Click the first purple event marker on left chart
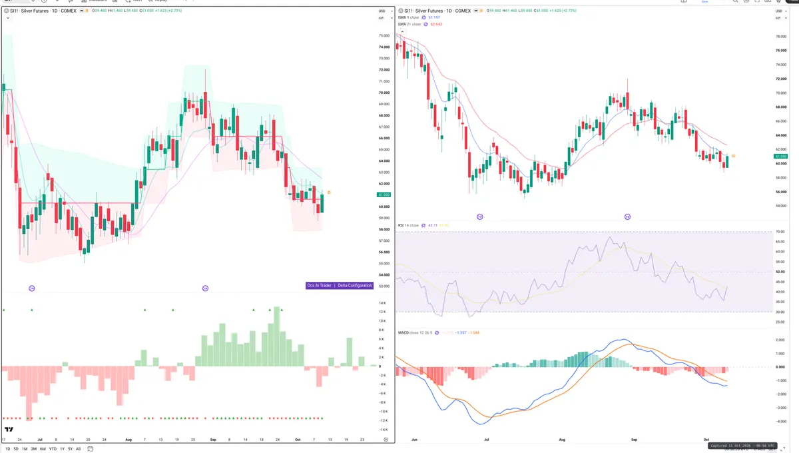The width and height of the screenshot is (799, 453). [31, 288]
